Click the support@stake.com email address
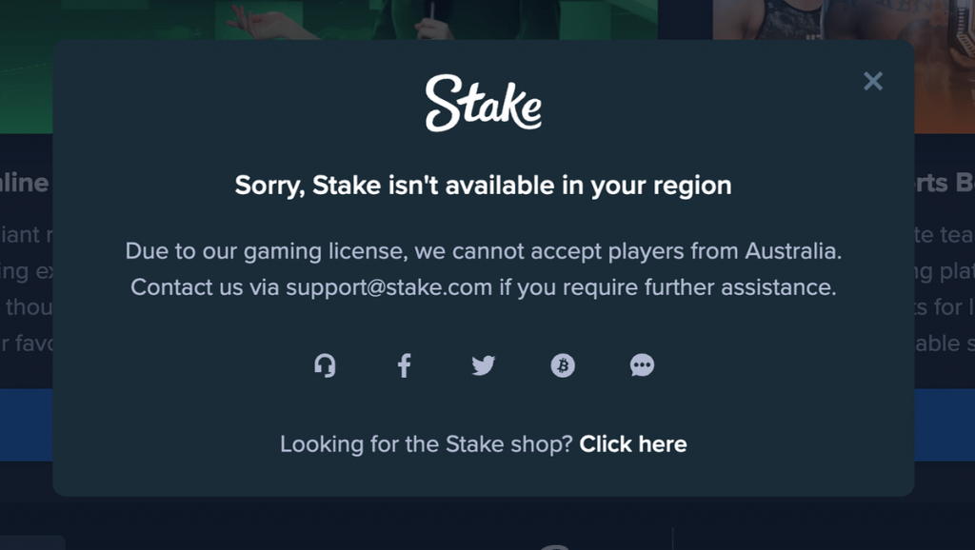Image resolution: width=975 pixels, height=550 pixels. [388, 287]
